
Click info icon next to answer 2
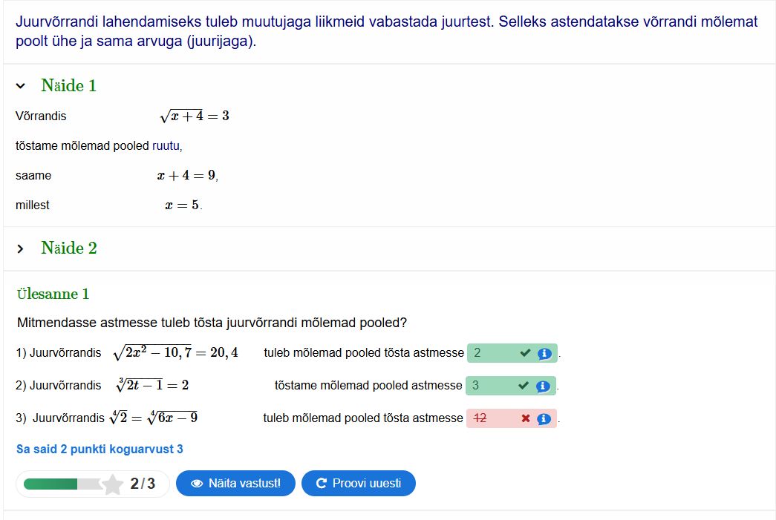coord(544,354)
